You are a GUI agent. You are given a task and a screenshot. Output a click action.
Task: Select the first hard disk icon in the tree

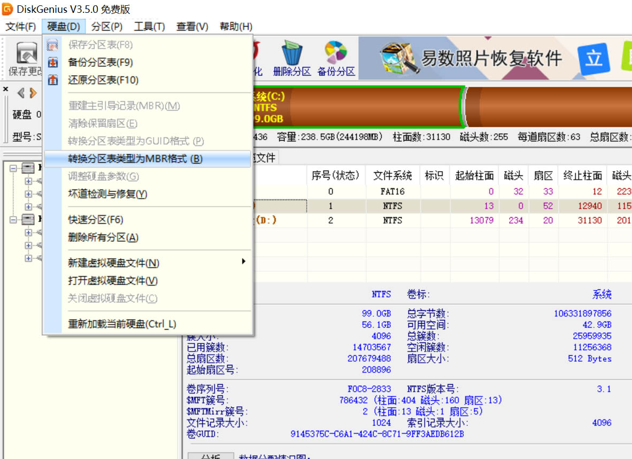pyautogui.click(x=28, y=167)
